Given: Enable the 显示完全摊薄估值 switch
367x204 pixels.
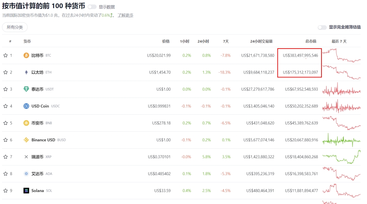Looking at the screenshot, I should 322,27.
